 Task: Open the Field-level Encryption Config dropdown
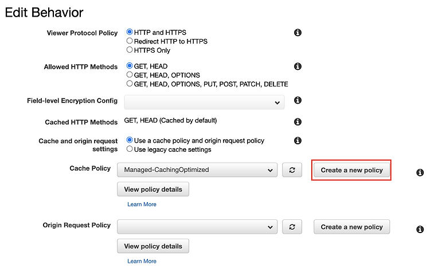pyautogui.click(x=204, y=102)
